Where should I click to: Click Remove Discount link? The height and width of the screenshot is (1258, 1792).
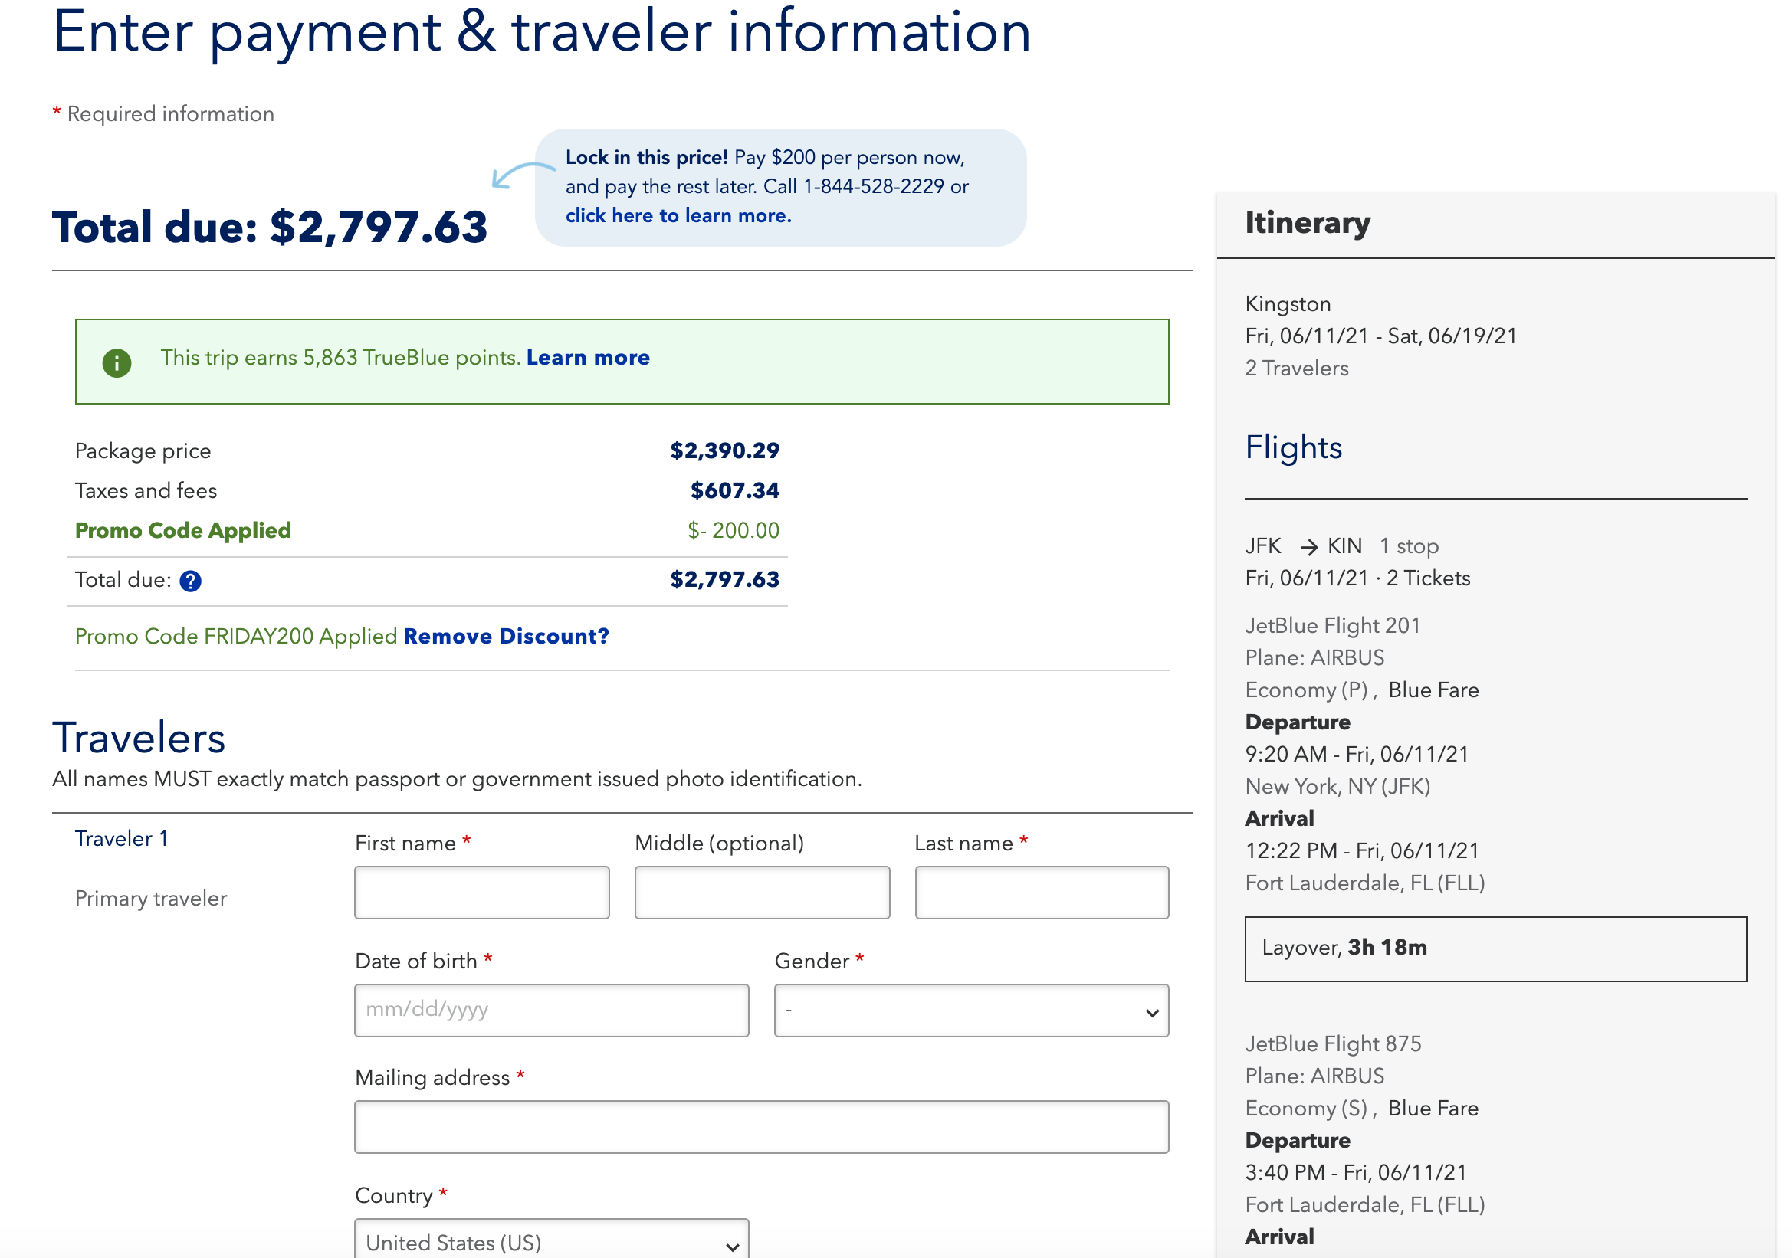[506, 637]
